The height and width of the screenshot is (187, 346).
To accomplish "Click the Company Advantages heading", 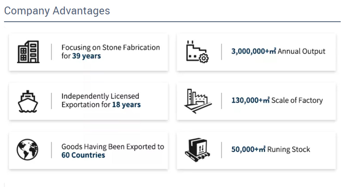I will 57,11.
